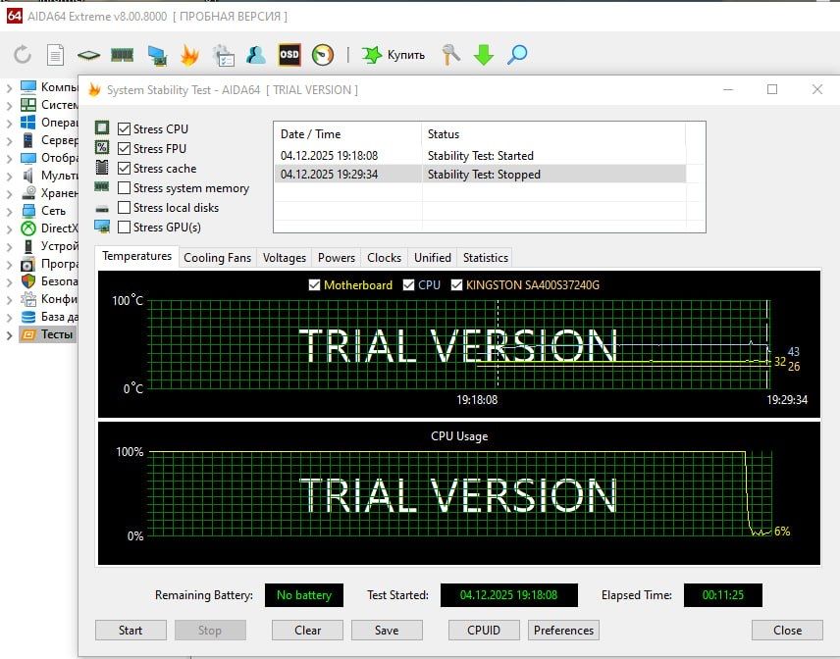The image size is (840, 659).
Task: Click the AIDA64 red 64 logo
Action: (x=15, y=16)
